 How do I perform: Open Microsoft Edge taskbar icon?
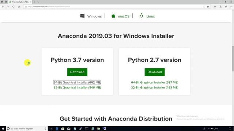57,128
